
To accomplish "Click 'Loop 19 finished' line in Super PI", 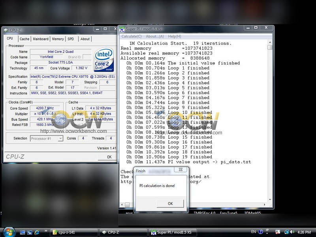I will point(169,157).
